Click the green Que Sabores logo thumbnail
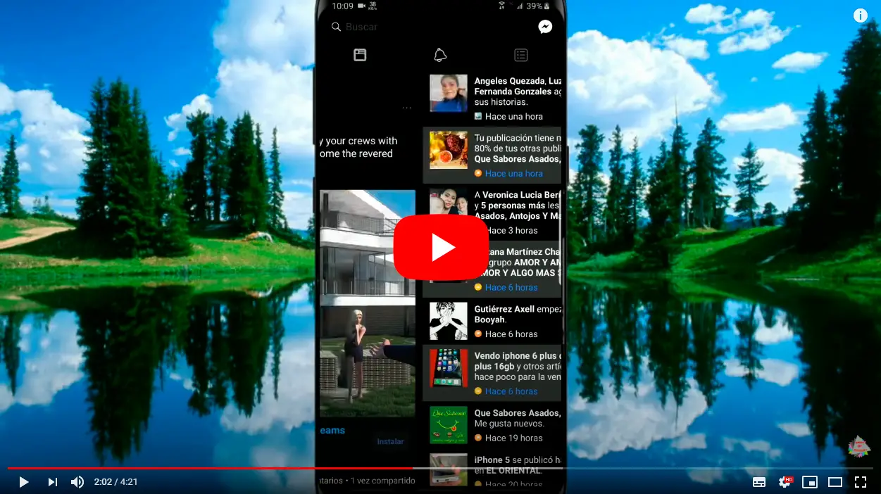Screen dimensions: 881x494 pos(449,425)
